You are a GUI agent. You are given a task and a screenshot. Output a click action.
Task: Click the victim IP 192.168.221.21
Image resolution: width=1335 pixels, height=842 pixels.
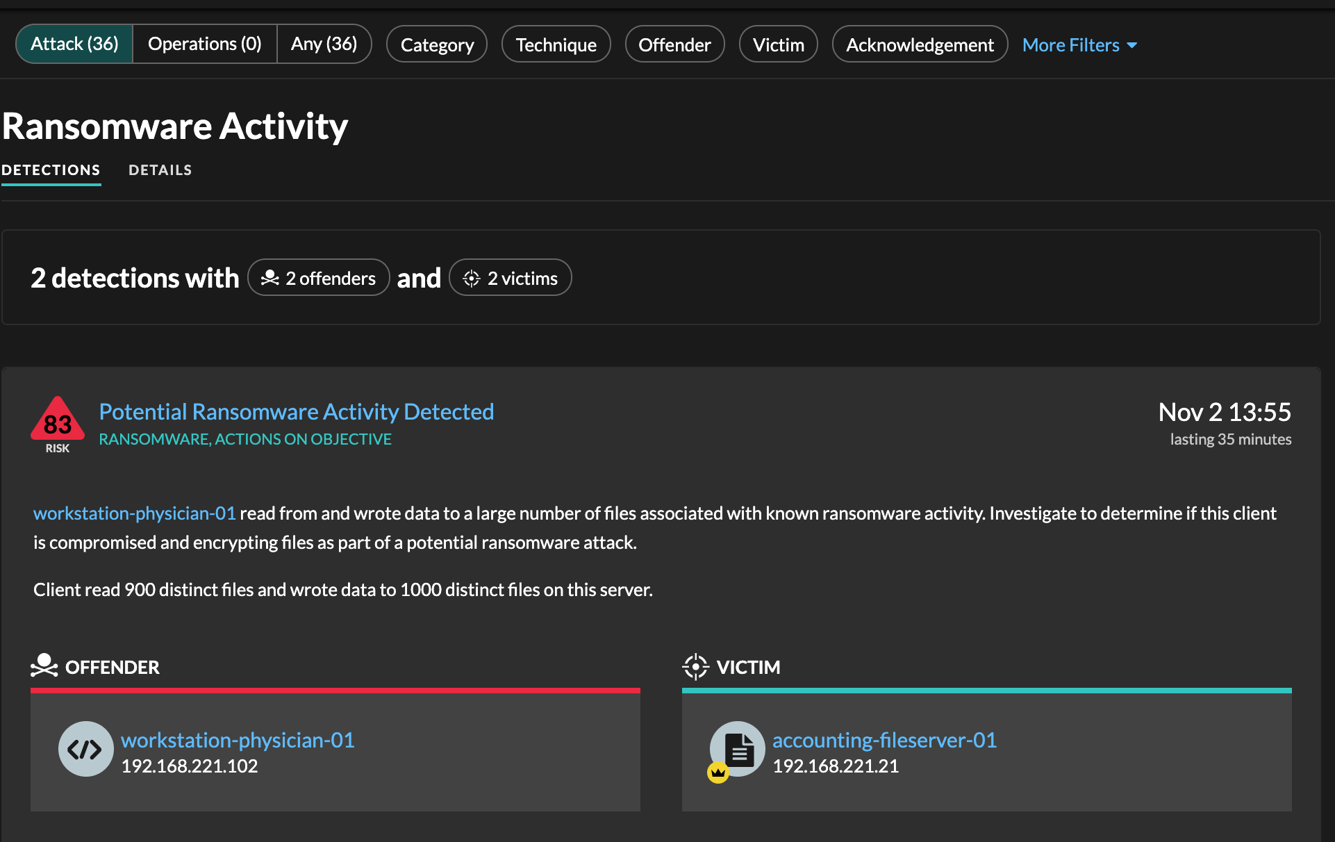836,766
